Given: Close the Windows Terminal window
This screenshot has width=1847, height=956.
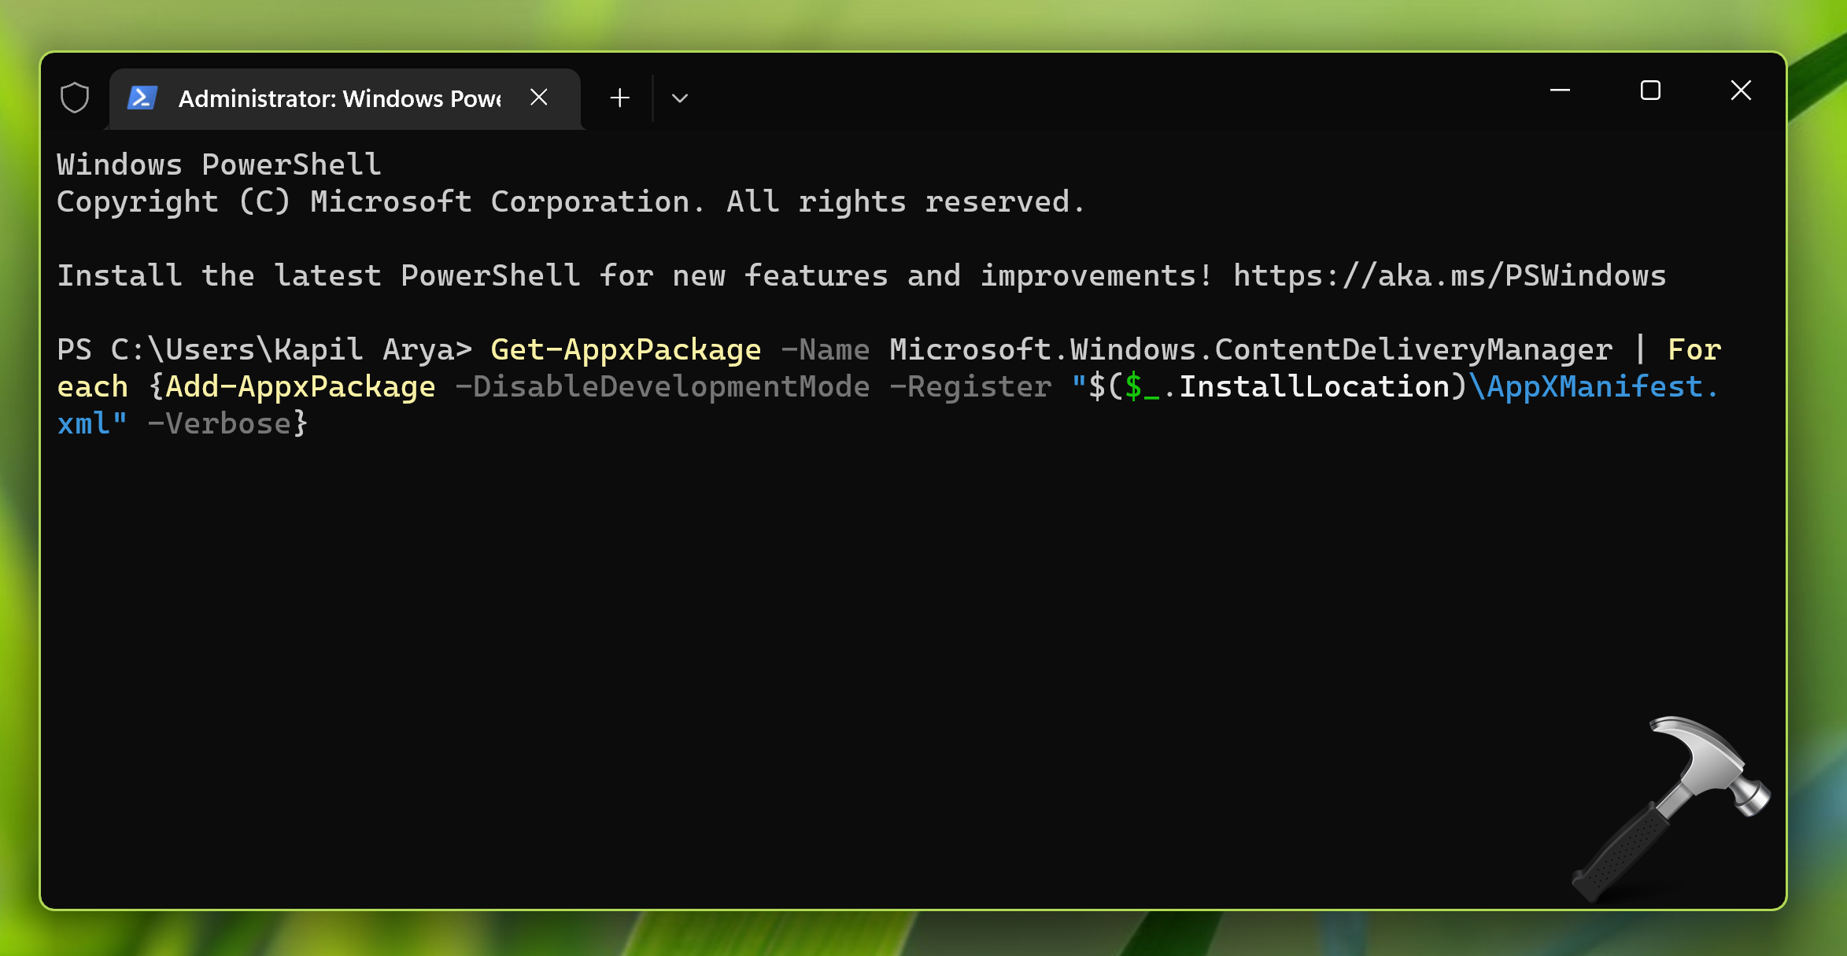Looking at the screenshot, I should coord(1741,90).
